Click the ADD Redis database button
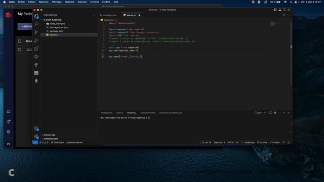The height and width of the screenshot is (182, 324). click(25, 26)
